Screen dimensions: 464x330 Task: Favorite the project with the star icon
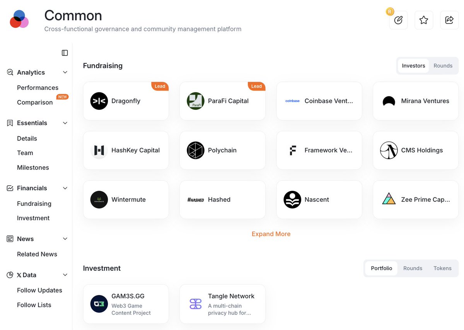pos(424,20)
